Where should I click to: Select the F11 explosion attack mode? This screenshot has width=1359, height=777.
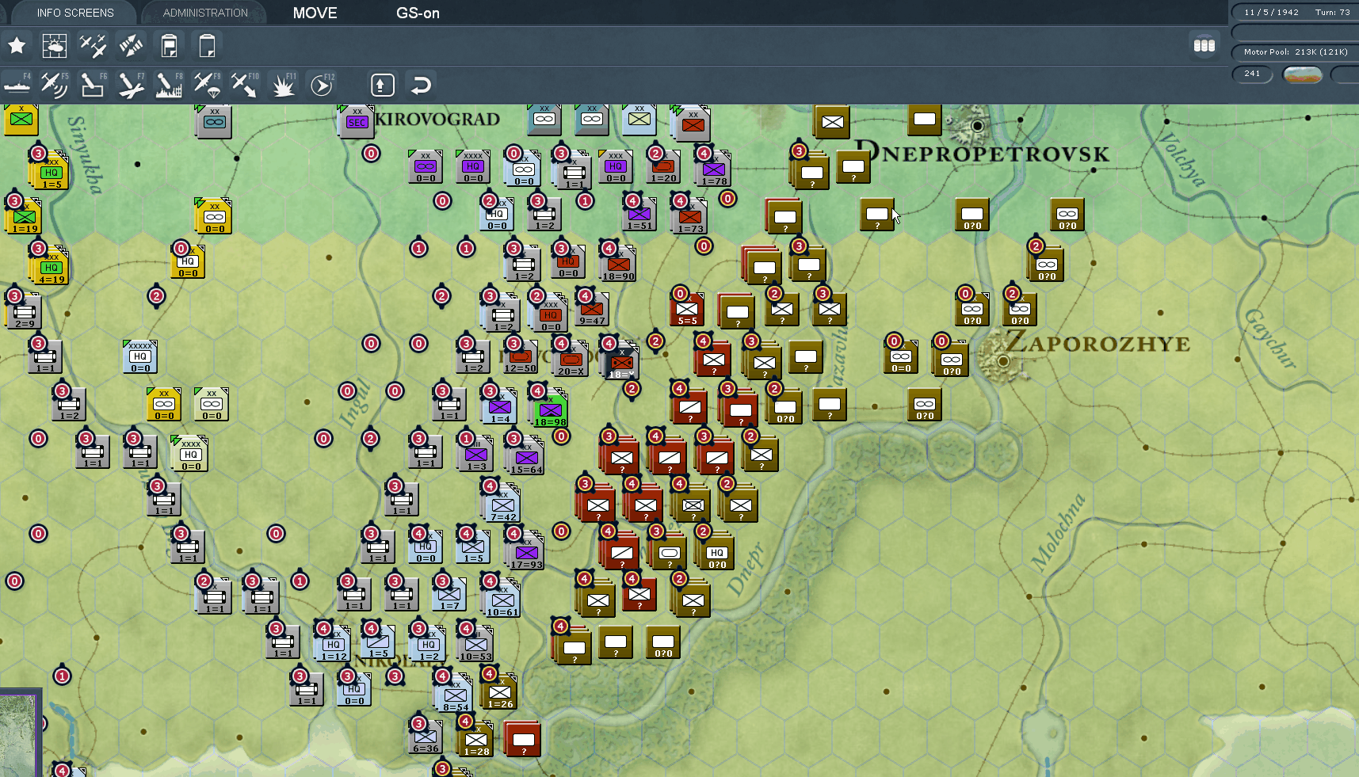point(283,84)
